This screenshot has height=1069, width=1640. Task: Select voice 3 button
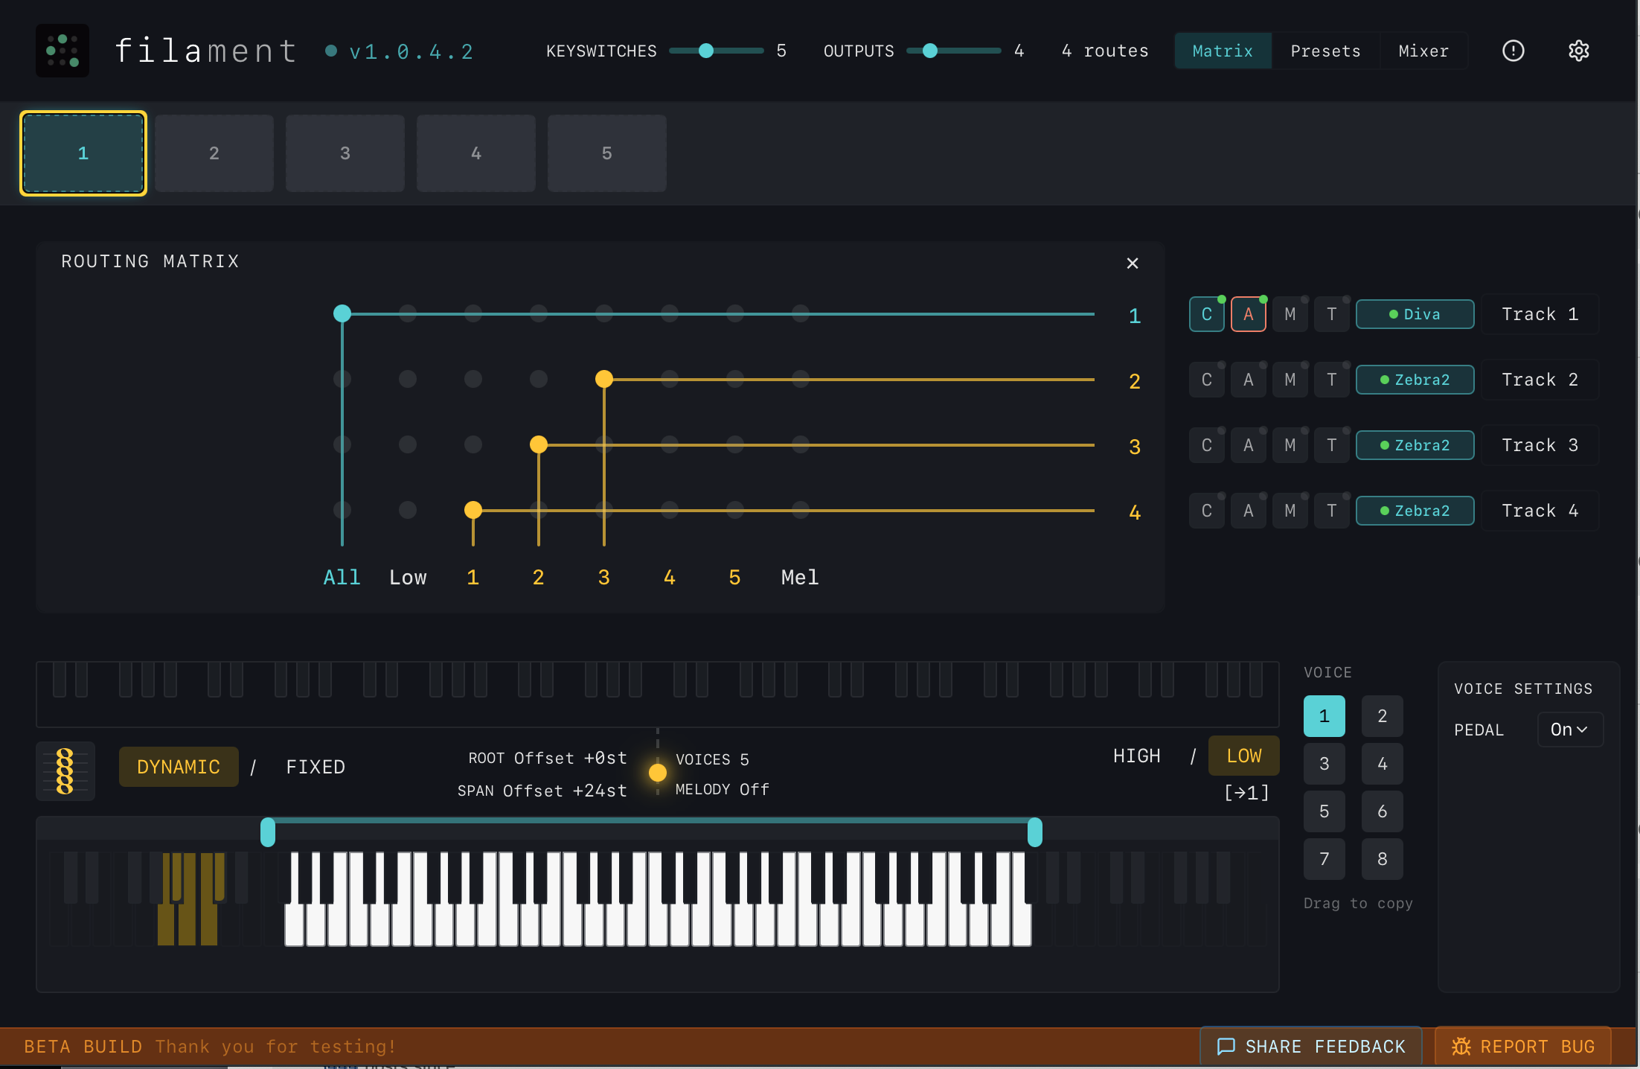coord(1324,764)
